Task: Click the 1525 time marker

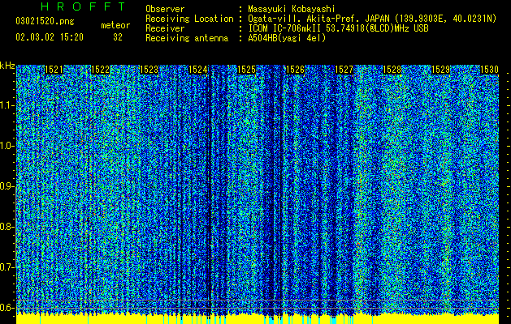Action: [246, 70]
